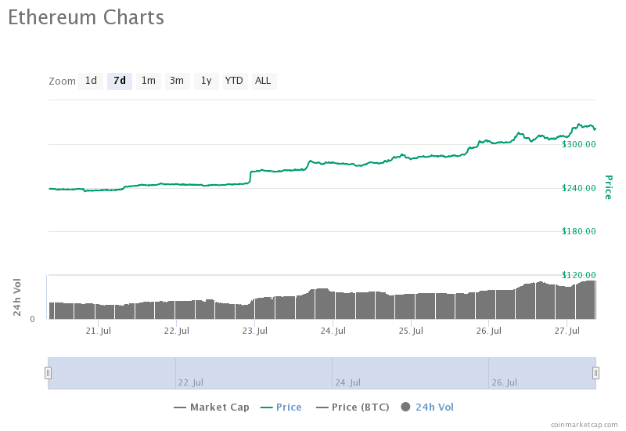Toggle the Market Cap series

[211, 407]
